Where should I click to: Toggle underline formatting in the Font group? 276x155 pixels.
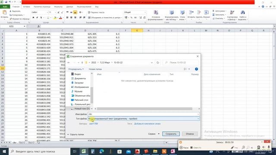coord(41,18)
